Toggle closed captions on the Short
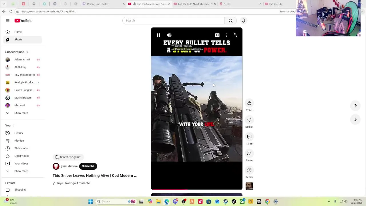The image size is (366, 206). (x=217, y=35)
